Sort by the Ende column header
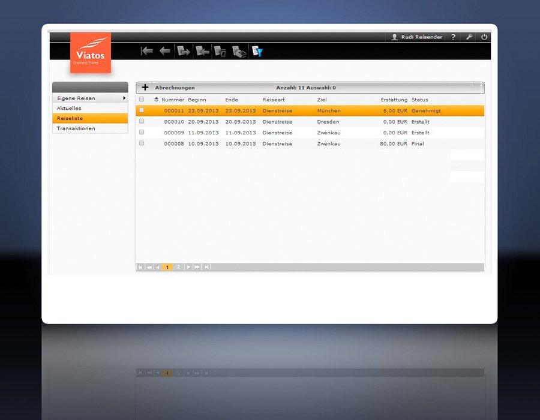Image resolution: width=540 pixels, height=420 pixels. click(x=232, y=100)
